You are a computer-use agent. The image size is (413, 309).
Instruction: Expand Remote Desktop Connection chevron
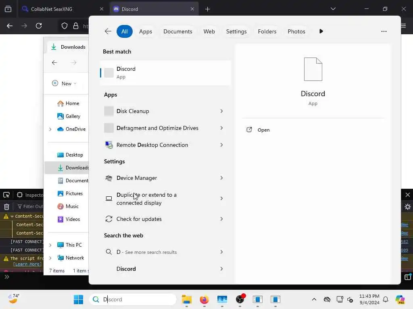[221, 145]
